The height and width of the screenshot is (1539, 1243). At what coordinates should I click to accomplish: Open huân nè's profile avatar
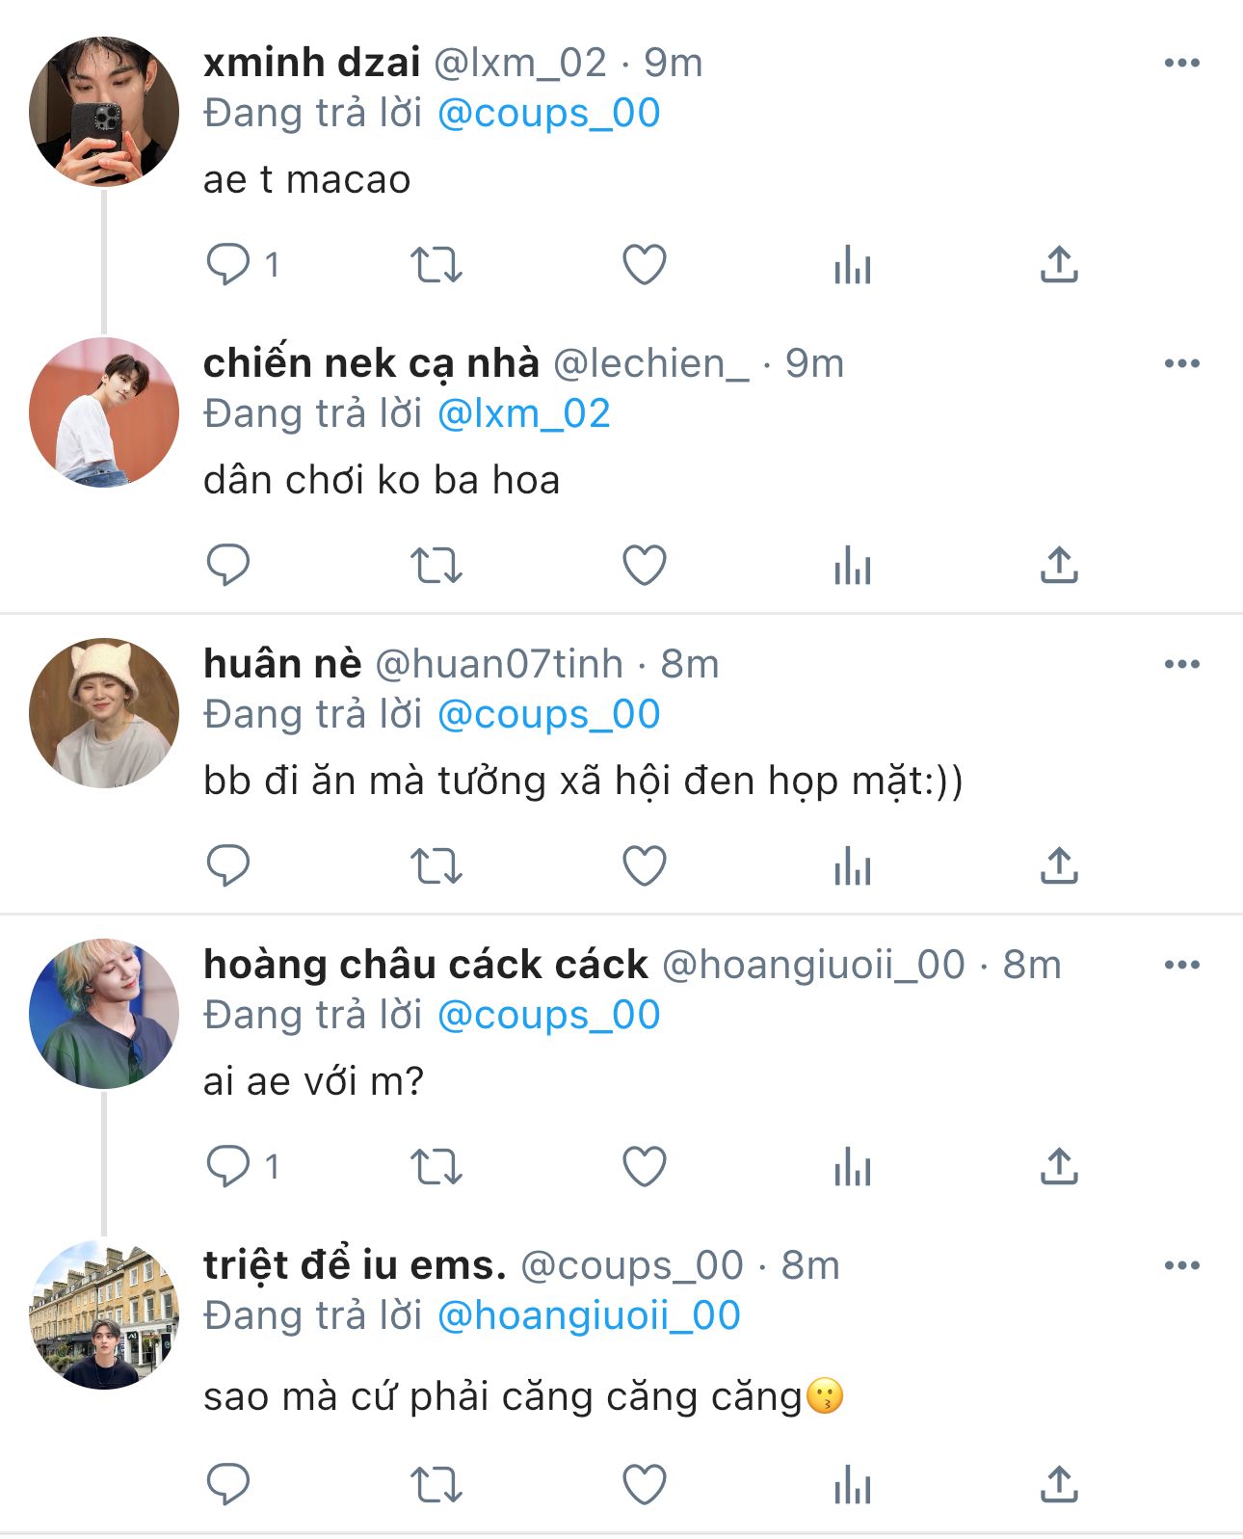pos(104,713)
